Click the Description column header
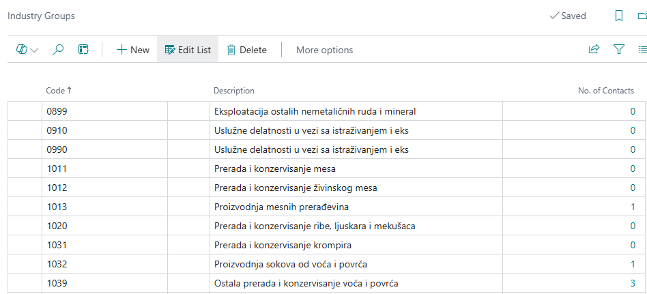 234,91
